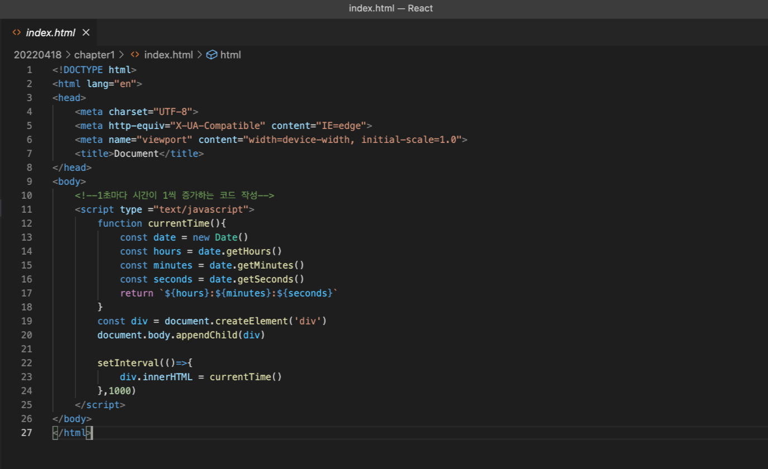The image size is (768, 469).
Task: Click the cube symbol icon in the breadcrumb
Action: 211,55
